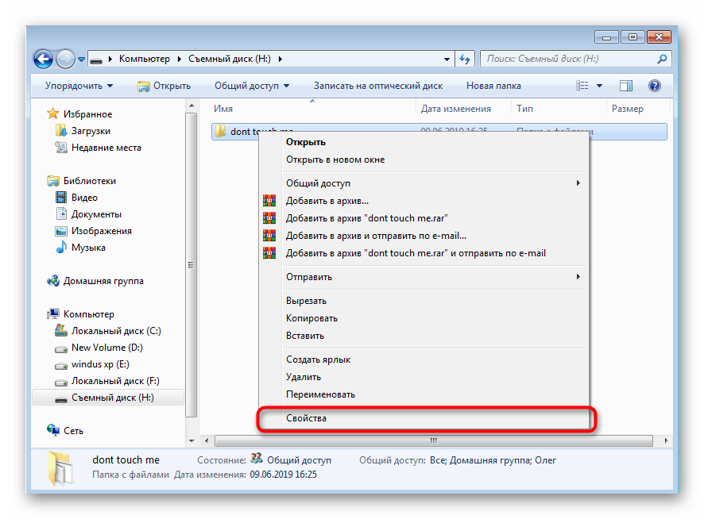Open Музыка library

(88, 248)
